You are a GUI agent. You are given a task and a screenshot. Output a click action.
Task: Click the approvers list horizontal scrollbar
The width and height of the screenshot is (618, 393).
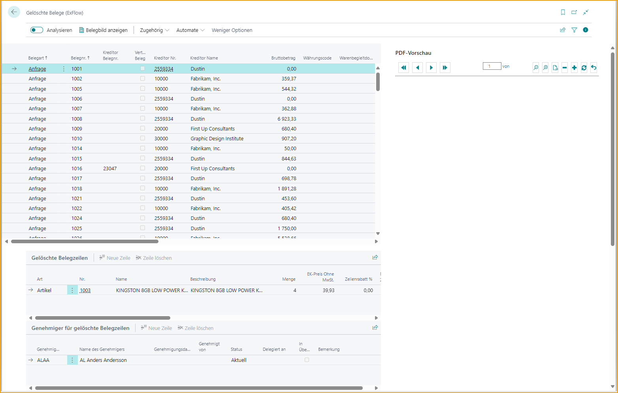click(x=199, y=388)
